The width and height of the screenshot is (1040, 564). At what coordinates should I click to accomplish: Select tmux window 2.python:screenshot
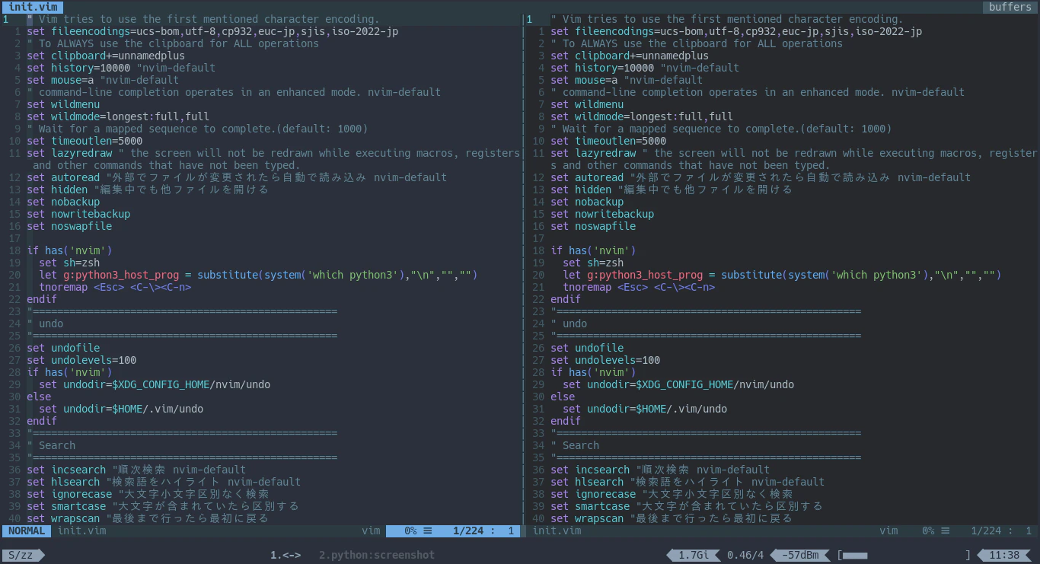377,555
